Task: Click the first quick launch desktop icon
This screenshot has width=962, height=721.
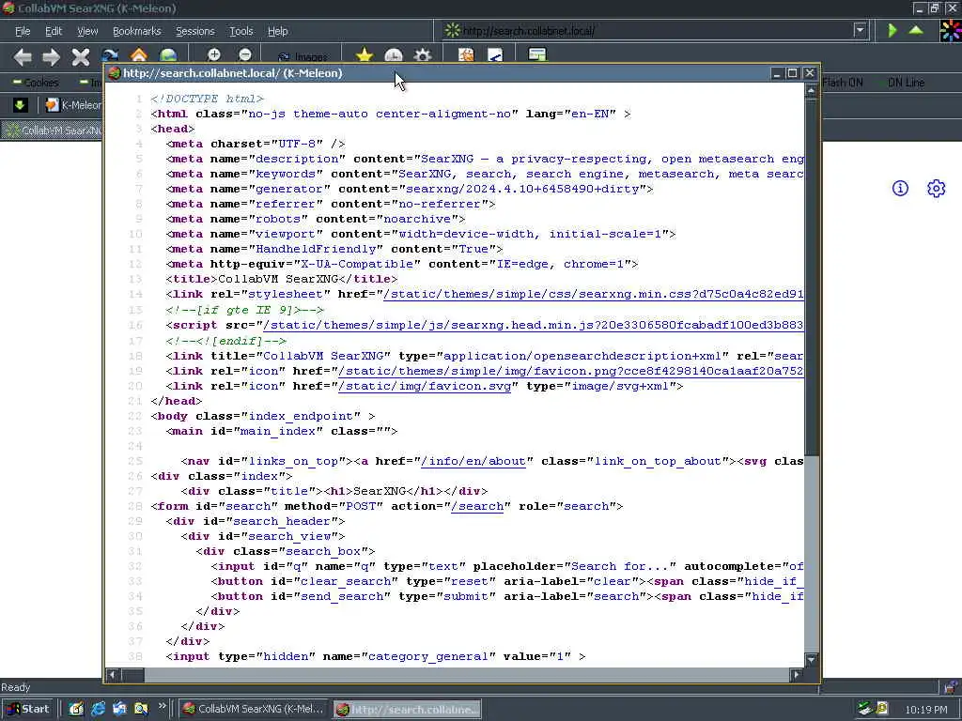Action: [x=76, y=709]
